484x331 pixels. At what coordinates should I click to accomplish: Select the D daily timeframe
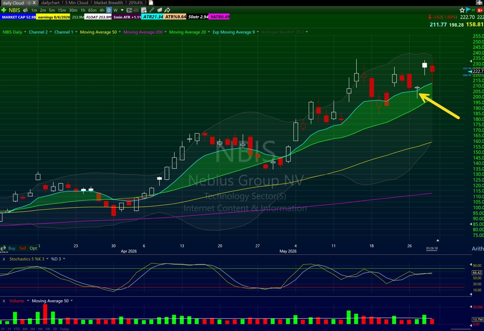click(109, 10)
